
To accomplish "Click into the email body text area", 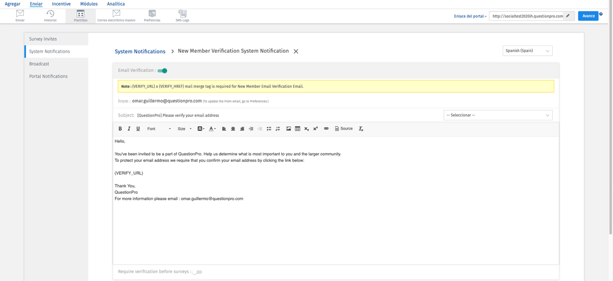I will click(336, 200).
